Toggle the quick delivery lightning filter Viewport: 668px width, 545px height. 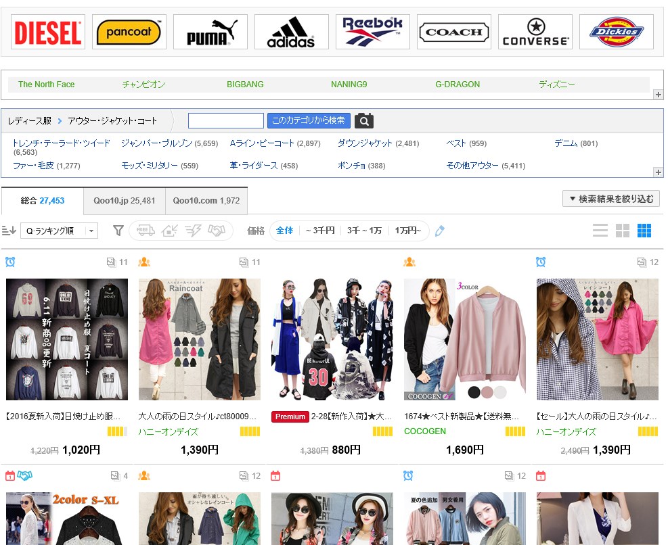(x=193, y=231)
